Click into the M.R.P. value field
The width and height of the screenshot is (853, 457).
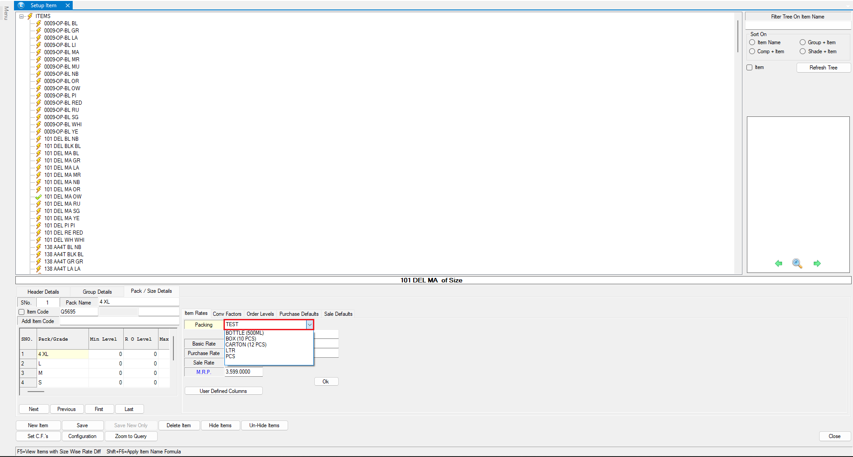[243, 372]
